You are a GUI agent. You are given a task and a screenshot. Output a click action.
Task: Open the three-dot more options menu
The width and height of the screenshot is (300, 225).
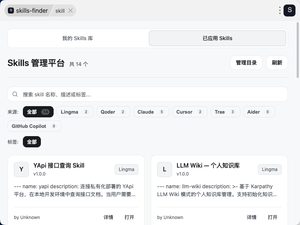coord(280,10)
